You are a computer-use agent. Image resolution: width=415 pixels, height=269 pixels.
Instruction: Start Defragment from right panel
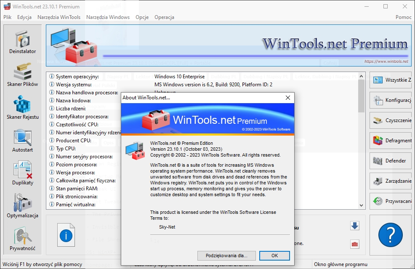(x=391, y=141)
